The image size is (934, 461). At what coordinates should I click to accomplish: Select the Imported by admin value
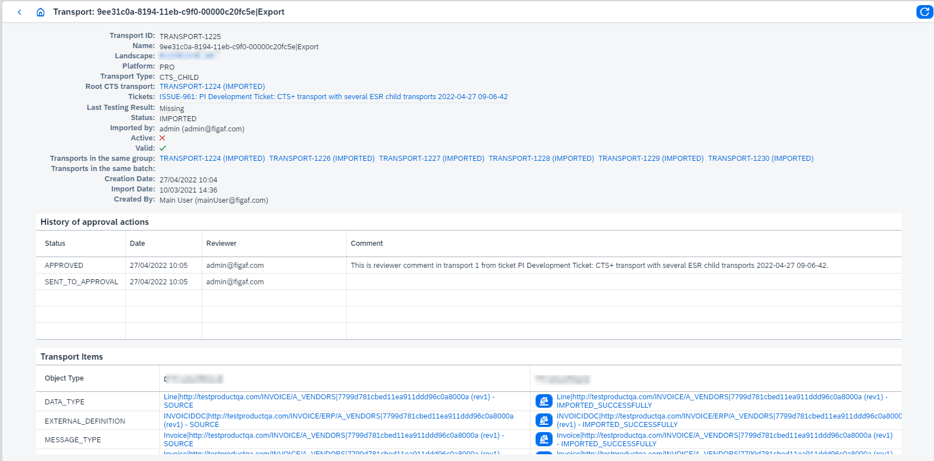[x=202, y=129]
